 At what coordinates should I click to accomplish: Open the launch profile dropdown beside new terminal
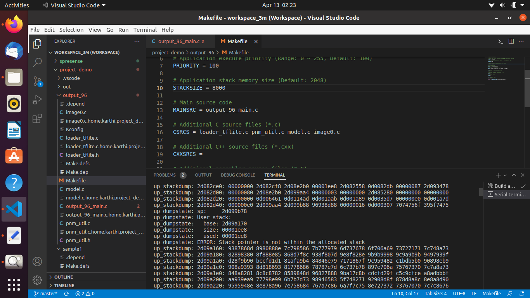click(505, 175)
